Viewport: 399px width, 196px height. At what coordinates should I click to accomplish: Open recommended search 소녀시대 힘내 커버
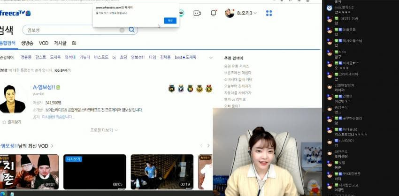(238, 80)
